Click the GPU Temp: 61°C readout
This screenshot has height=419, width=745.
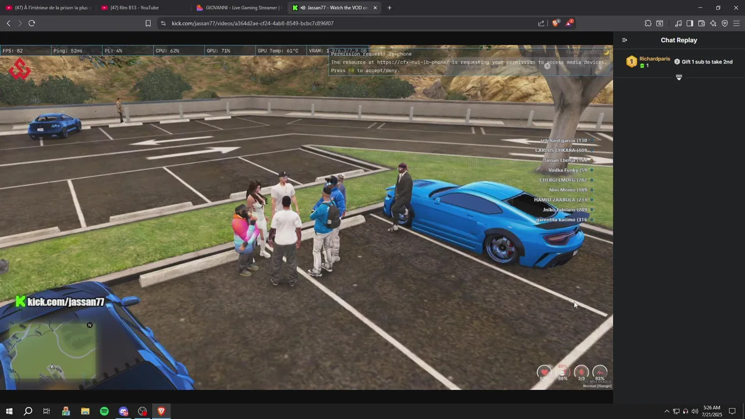tap(278, 51)
